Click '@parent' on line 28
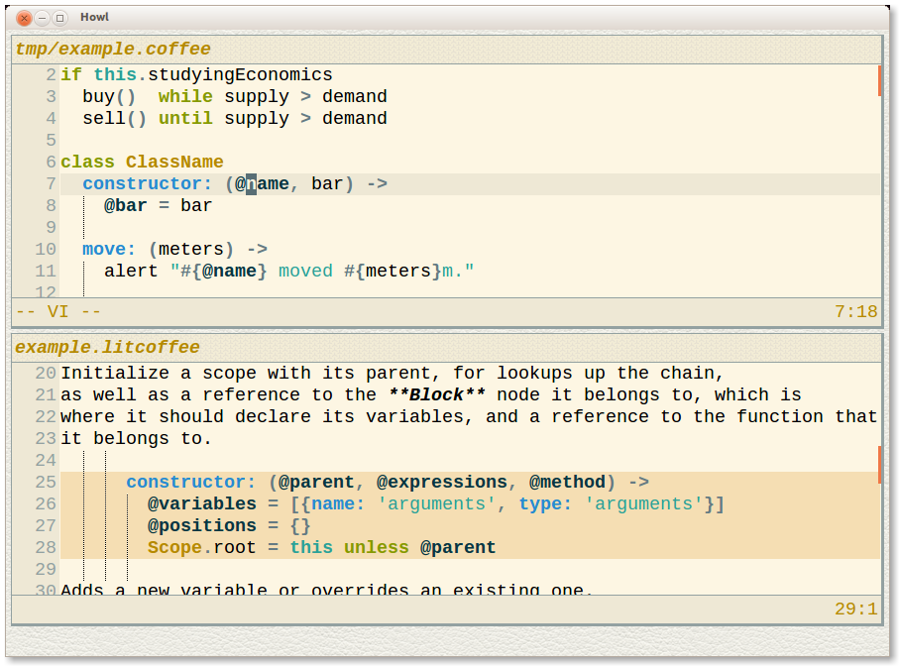This screenshot has height=666, width=899. coord(458,547)
